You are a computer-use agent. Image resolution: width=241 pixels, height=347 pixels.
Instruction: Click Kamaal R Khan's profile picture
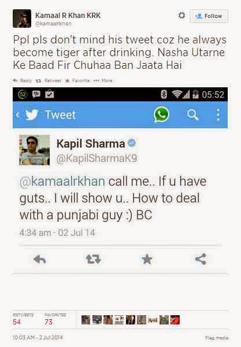coord(22,19)
